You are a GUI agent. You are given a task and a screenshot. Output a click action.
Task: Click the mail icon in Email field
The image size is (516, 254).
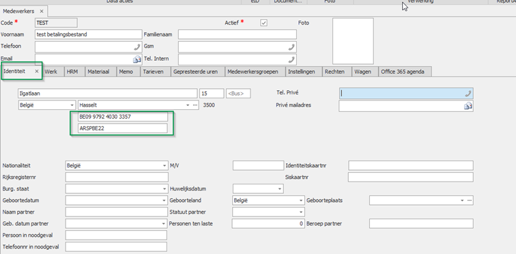coord(137,59)
